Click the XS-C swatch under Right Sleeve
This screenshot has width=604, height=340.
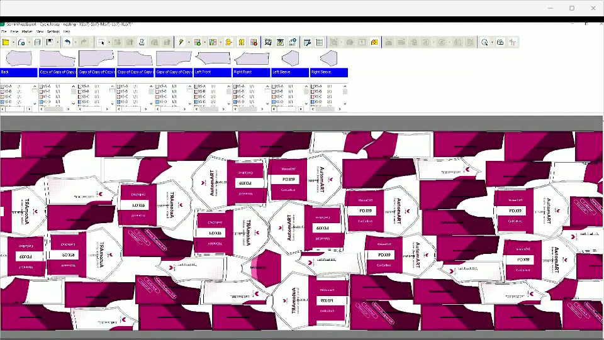click(x=313, y=97)
